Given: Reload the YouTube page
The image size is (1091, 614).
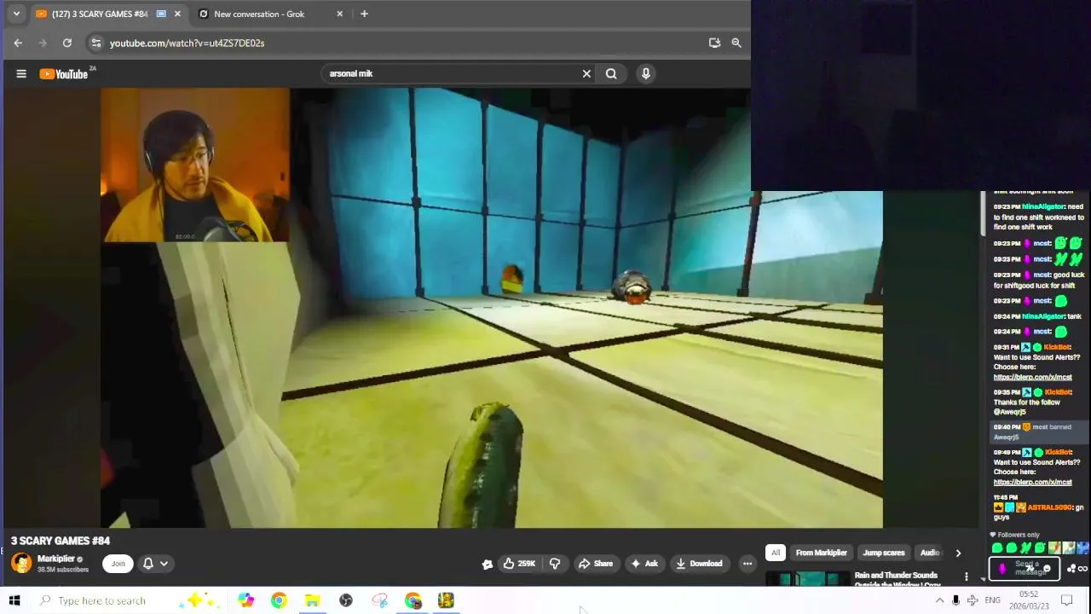Looking at the screenshot, I should pos(67,43).
